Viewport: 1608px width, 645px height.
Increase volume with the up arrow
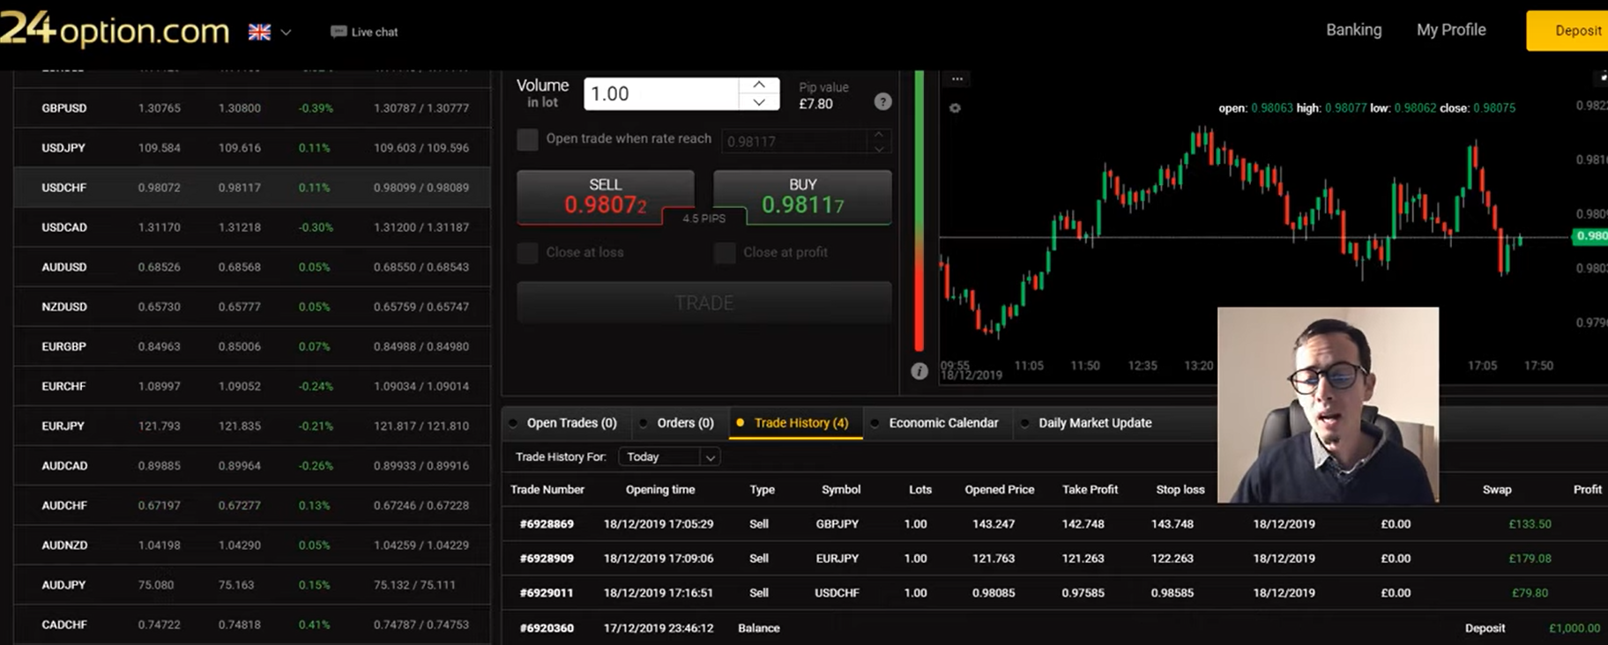pyautogui.click(x=759, y=85)
